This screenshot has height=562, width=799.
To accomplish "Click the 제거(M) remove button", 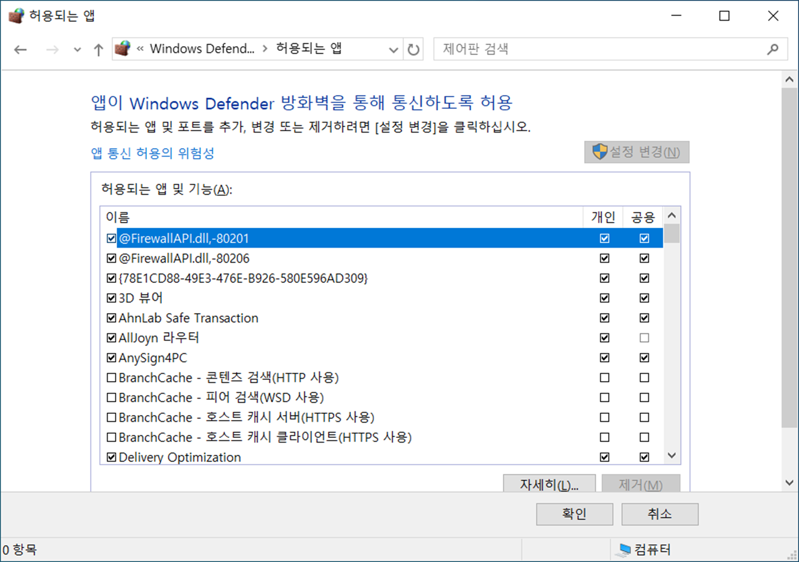I will pos(641,484).
